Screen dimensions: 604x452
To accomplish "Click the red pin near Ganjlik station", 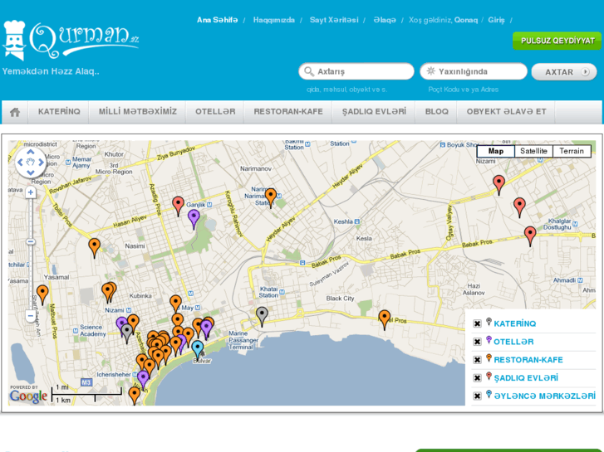I will coord(178,206).
